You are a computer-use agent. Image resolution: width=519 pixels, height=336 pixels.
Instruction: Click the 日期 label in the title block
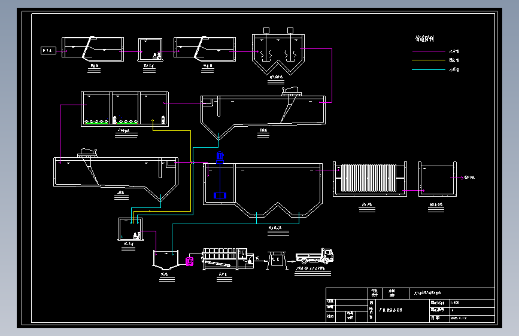[435, 318]
